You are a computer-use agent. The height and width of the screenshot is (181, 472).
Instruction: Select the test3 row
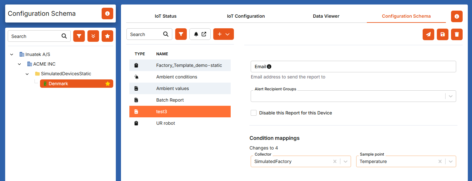pos(180,112)
